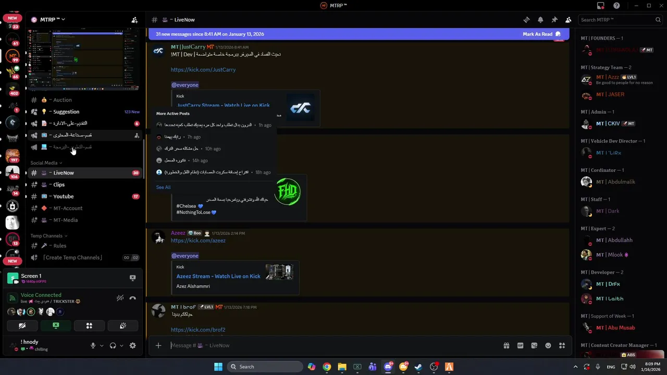Select the MT-Media channel

(x=85, y=220)
